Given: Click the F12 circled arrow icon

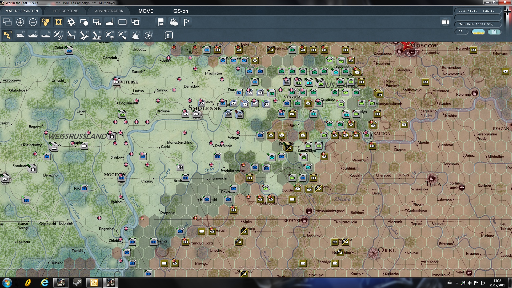Looking at the screenshot, I should click(x=148, y=35).
